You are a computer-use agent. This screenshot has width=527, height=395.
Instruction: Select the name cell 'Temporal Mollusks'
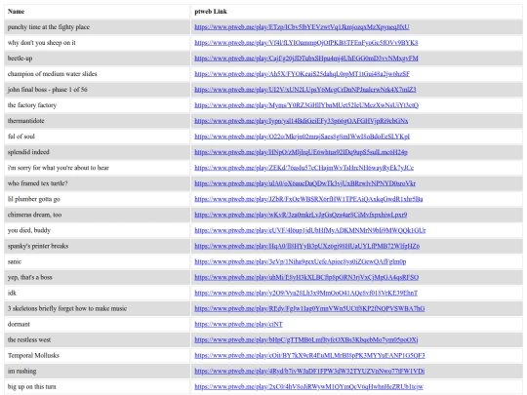click(x=98, y=355)
